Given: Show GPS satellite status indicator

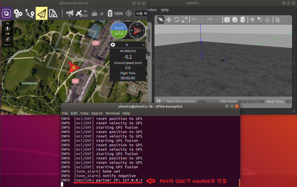Looking at the screenshot, I should pos(82,13).
